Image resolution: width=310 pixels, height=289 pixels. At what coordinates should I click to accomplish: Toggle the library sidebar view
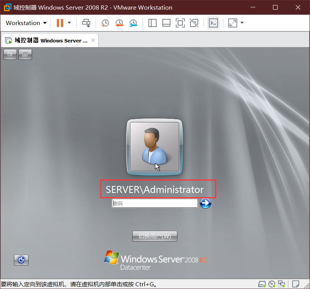coord(152,23)
